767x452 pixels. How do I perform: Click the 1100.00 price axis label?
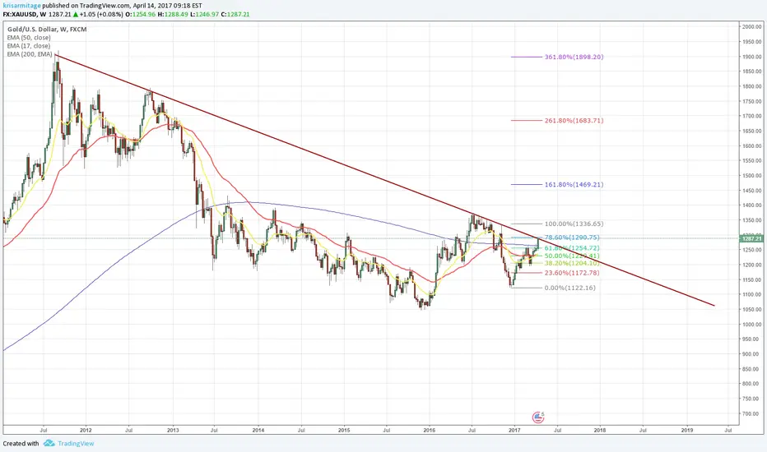pos(752,295)
